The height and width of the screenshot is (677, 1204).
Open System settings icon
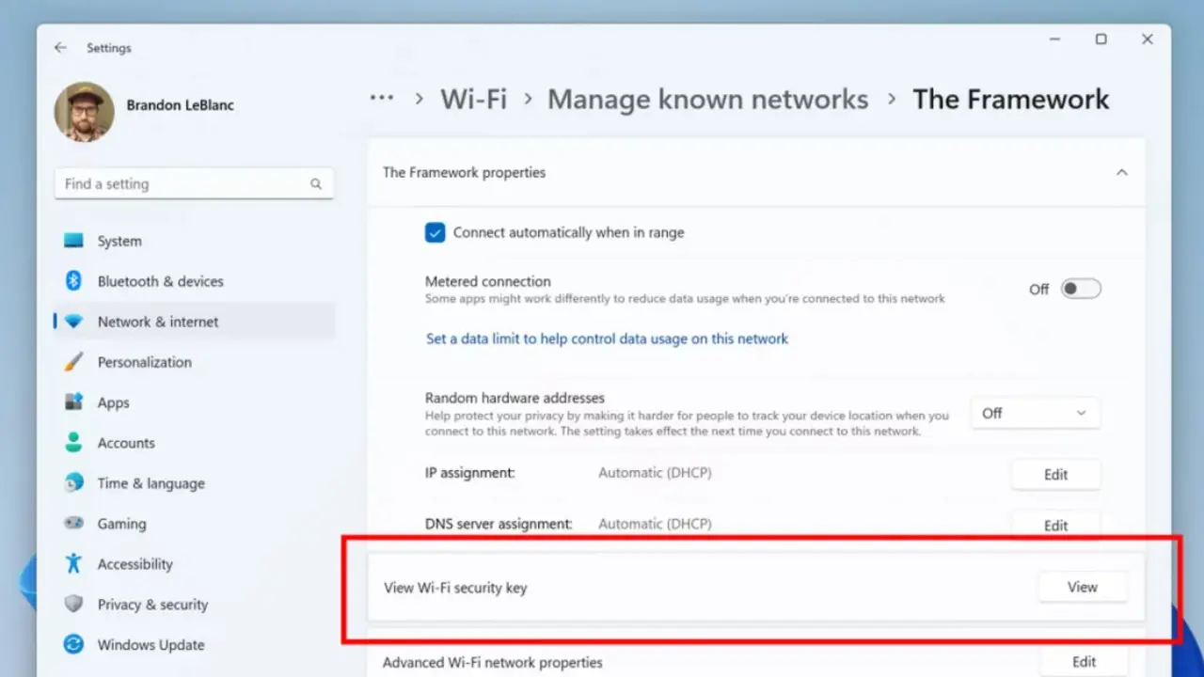(x=73, y=241)
